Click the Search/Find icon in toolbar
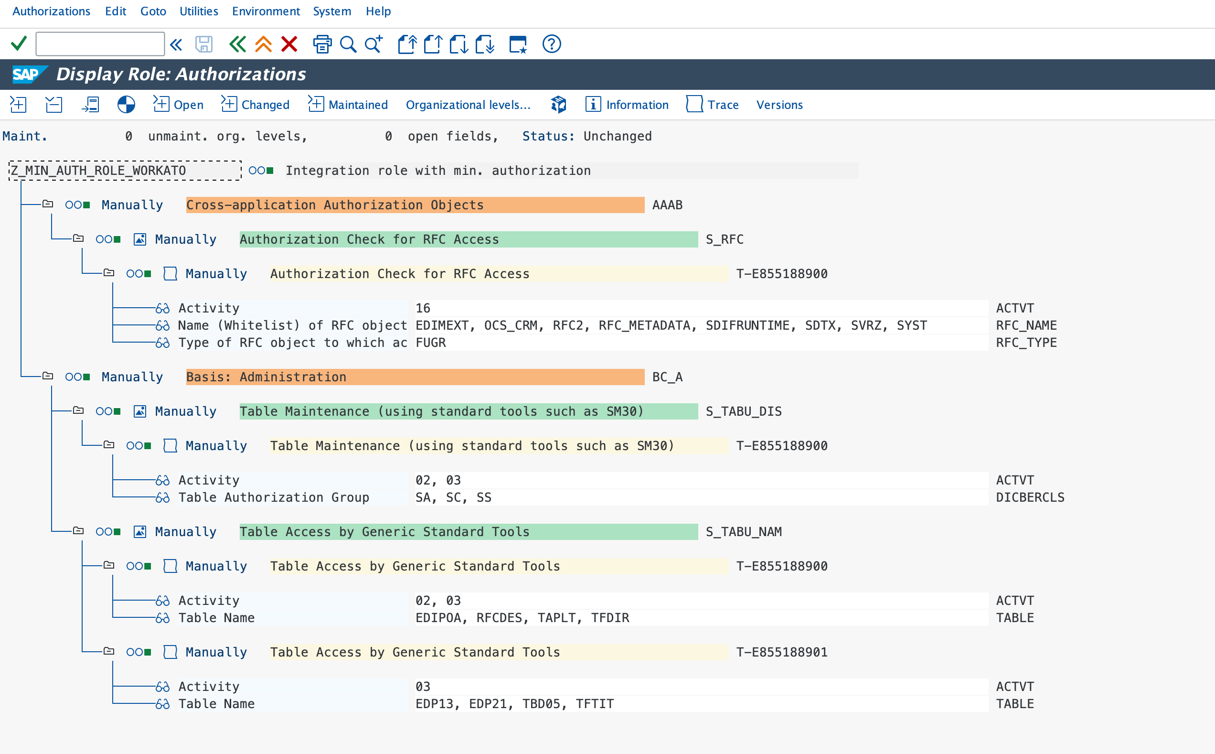The width and height of the screenshot is (1215, 754). click(350, 43)
